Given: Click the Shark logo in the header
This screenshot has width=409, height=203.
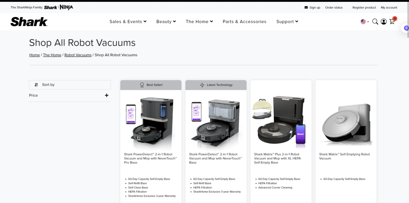Looking at the screenshot, I should [x=29, y=21].
